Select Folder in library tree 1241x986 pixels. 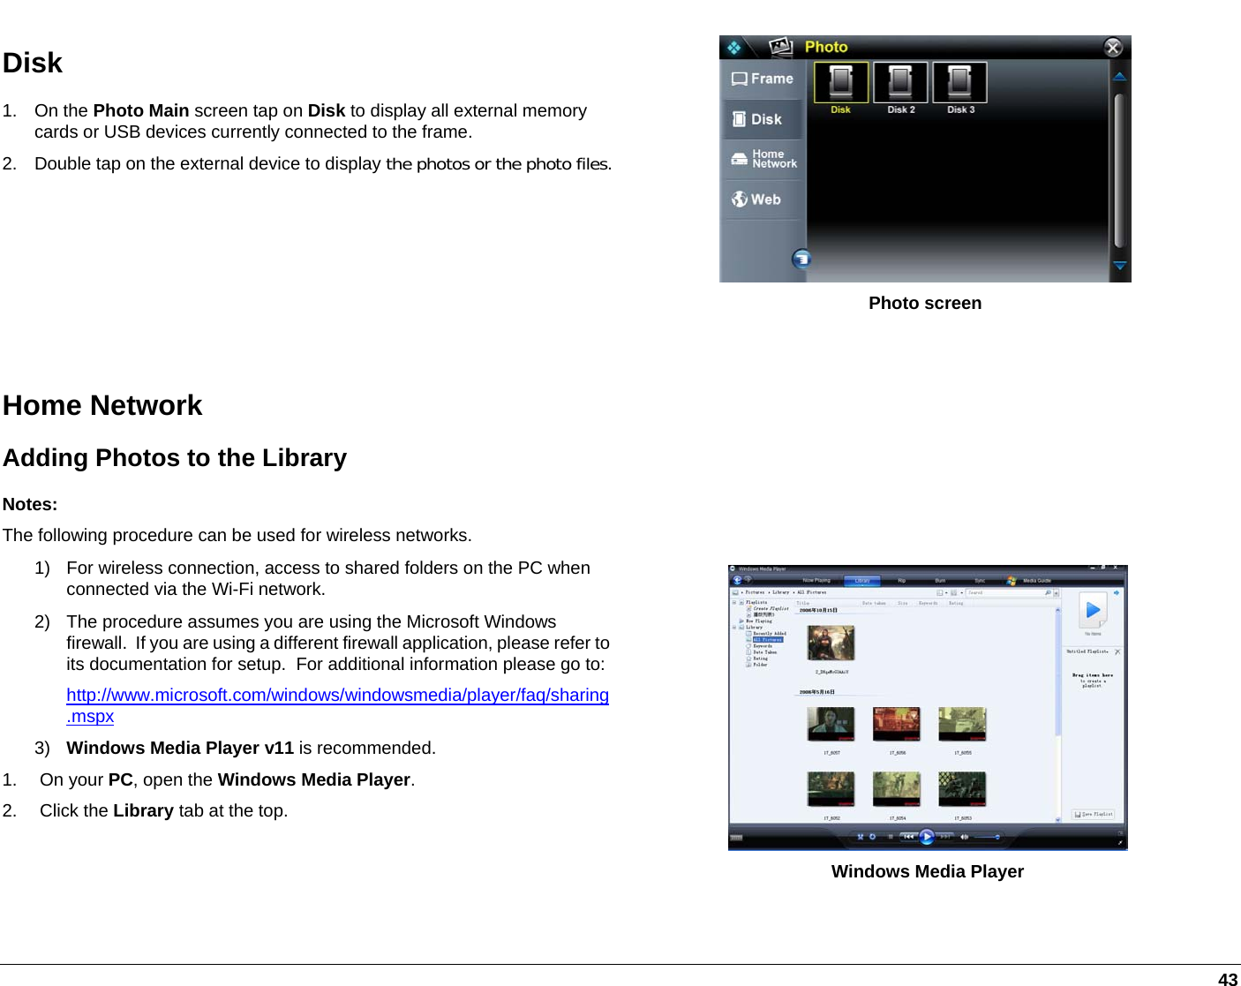[x=760, y=664]
